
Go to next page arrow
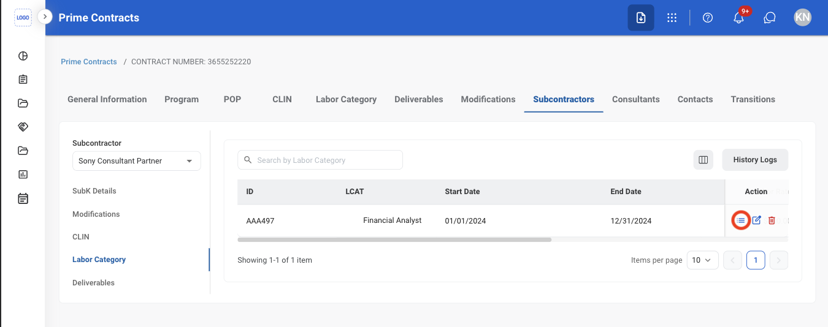pos(779,260)
